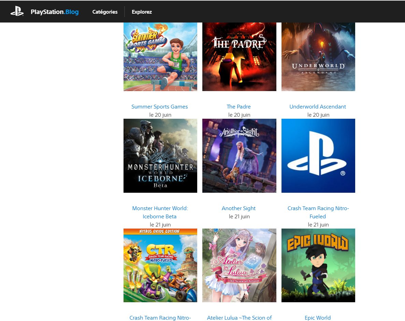The width and height of the screenshot is (405, 321).
Task: Click 'le 20 juin' date under The Padre
Action: tap(239, 115)
